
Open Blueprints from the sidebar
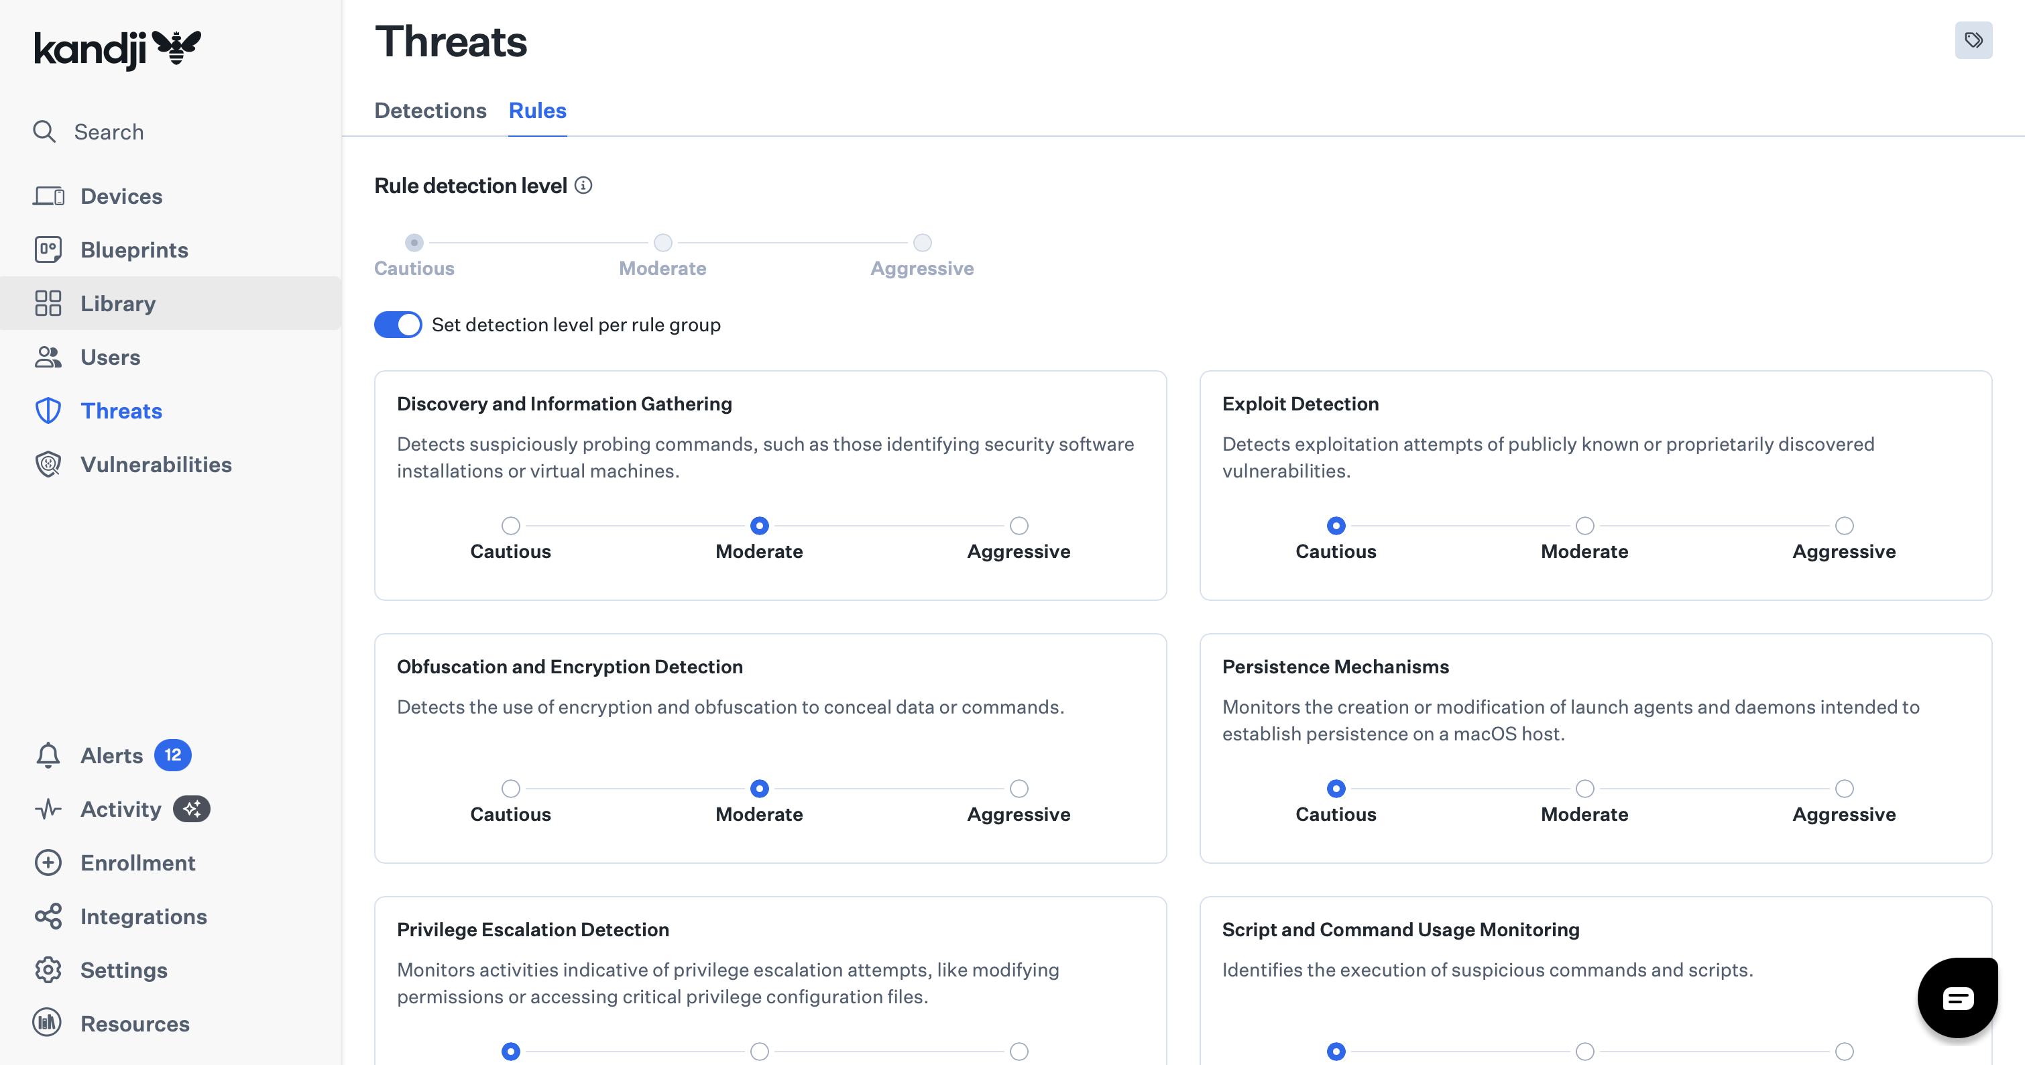133,249
